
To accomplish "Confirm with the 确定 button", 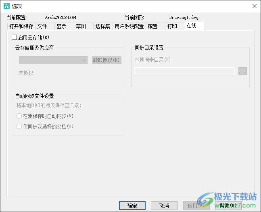I will click(x=132, y=206).
